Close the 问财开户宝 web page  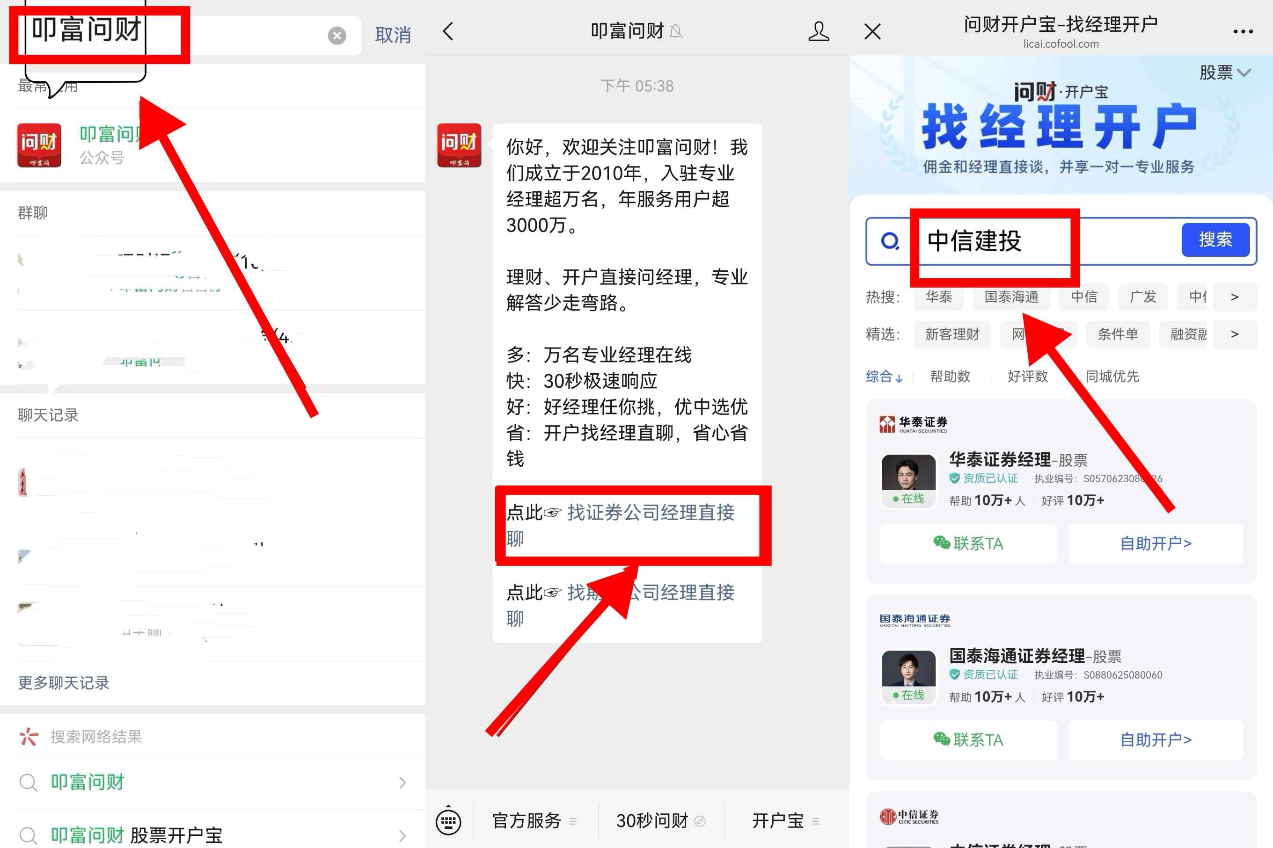coord(872,31)
